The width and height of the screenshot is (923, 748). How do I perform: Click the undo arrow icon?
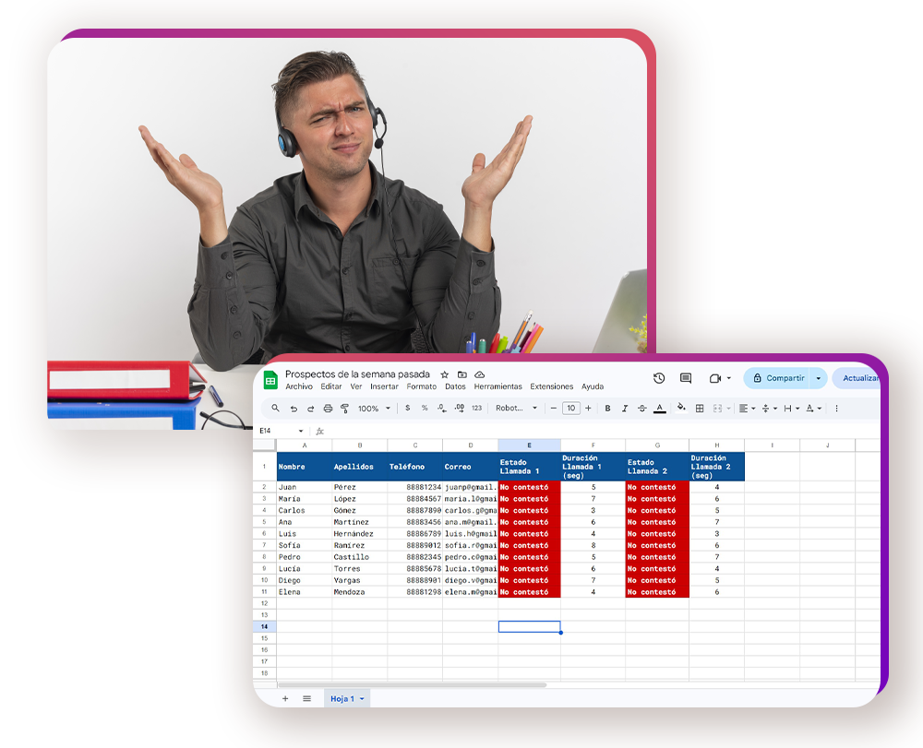(x=294, y=409)
